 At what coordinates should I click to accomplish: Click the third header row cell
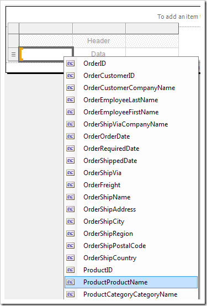pyautogui.click(x=152, y=41)
